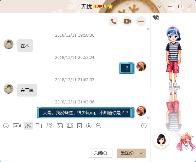Screen dimensions: 196x162
Task: Click the 大哥。我没备注 message bubble
Action: 86,113
